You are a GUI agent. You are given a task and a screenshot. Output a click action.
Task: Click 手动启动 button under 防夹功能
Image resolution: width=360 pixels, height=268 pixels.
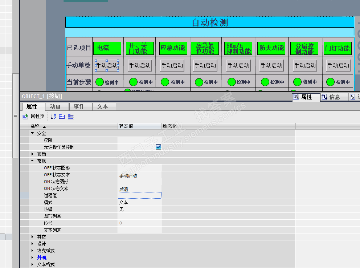[271, 65]
